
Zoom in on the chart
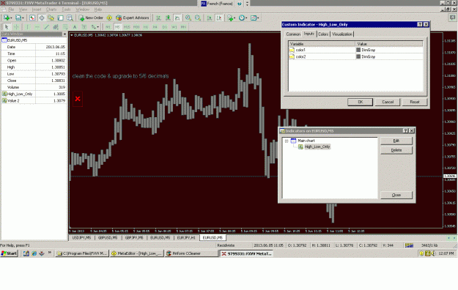(188, 18)
